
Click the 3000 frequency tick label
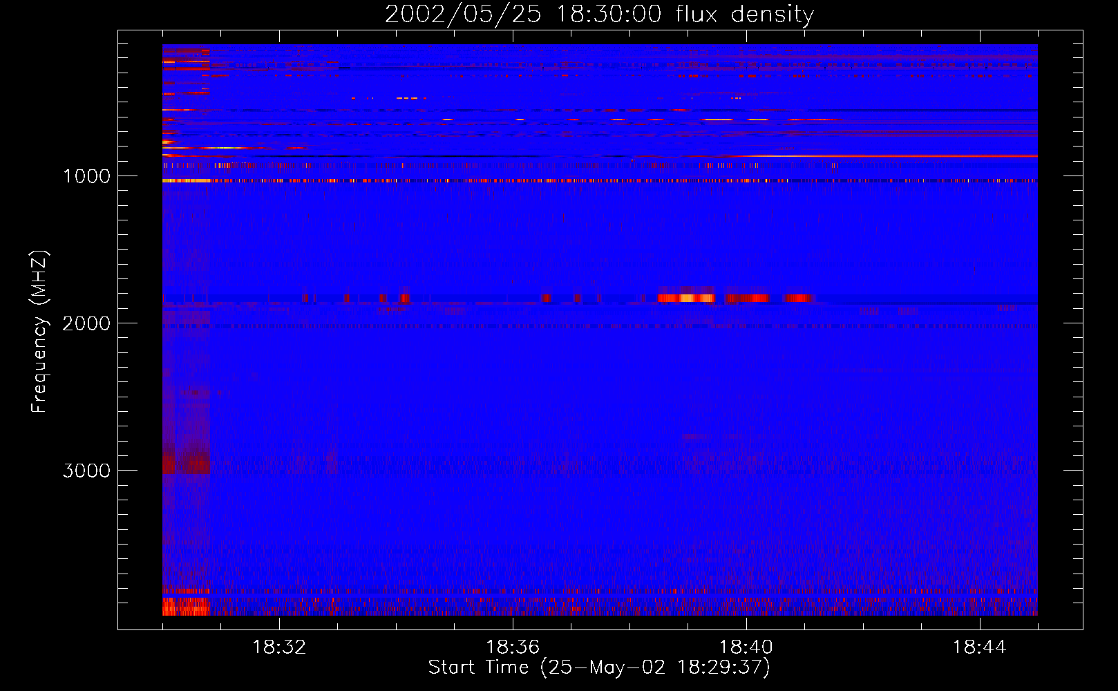click(86, 471)
